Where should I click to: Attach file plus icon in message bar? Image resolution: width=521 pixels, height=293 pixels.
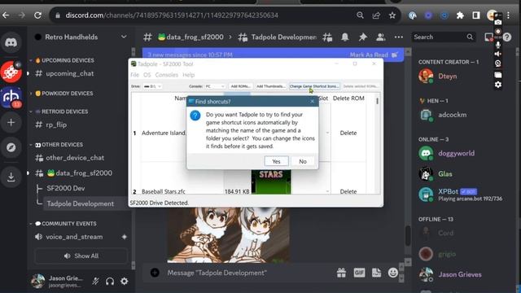point(155,273)
